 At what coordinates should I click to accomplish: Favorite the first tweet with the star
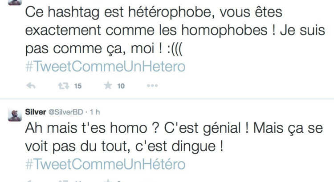108,86
